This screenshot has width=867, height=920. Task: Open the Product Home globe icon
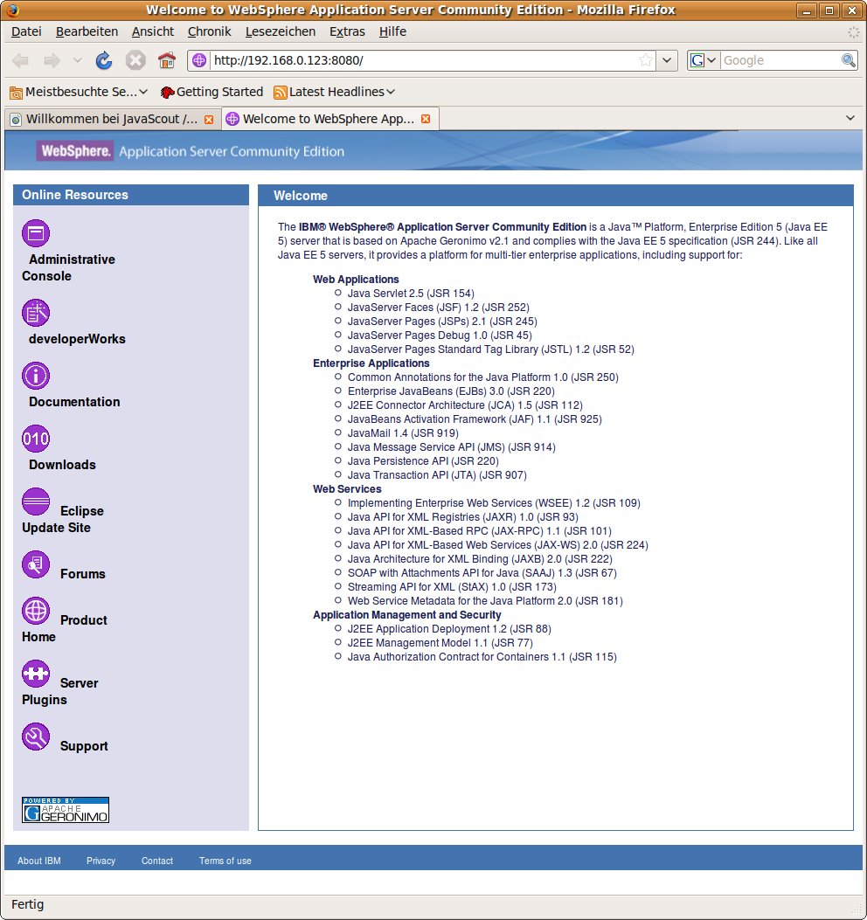36,612
